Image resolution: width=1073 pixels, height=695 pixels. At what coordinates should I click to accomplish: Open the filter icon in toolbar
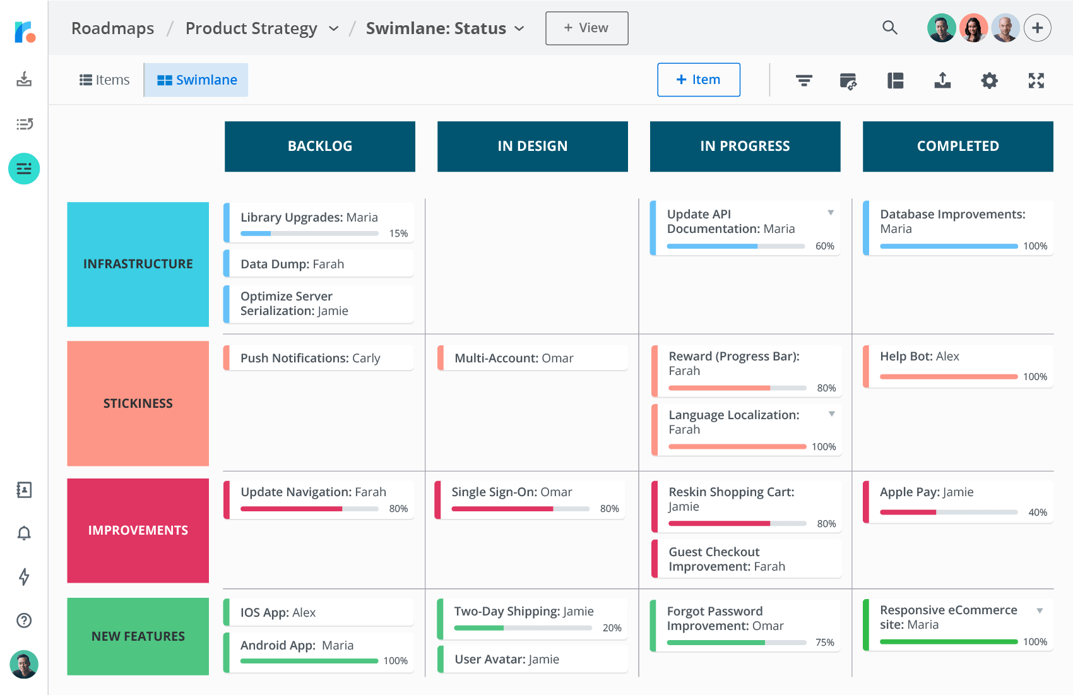pyautogui.click(x=803, y=80)
